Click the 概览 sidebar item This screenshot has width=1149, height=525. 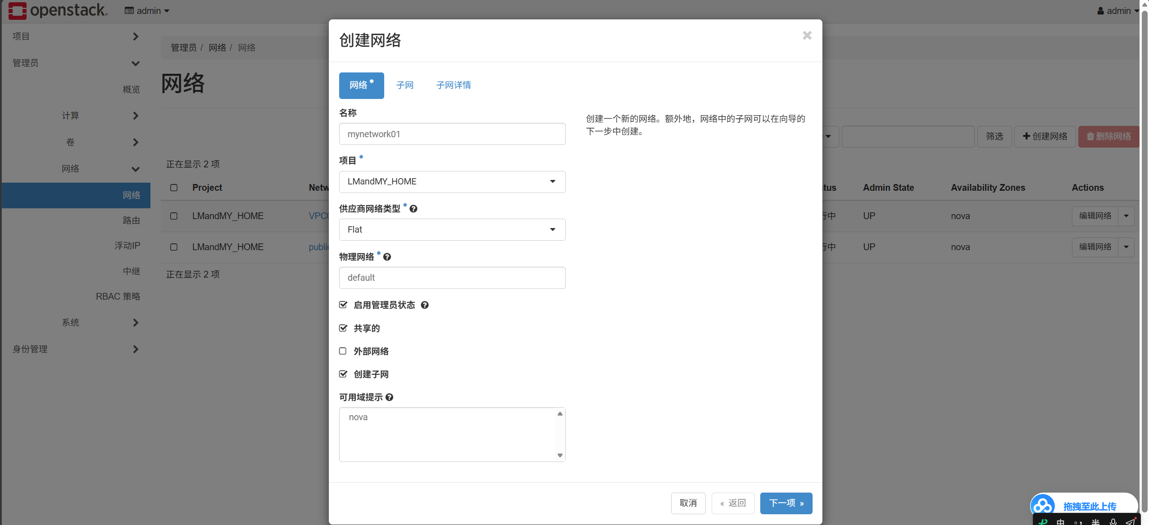pyautogui.click(x=131, y=90)
